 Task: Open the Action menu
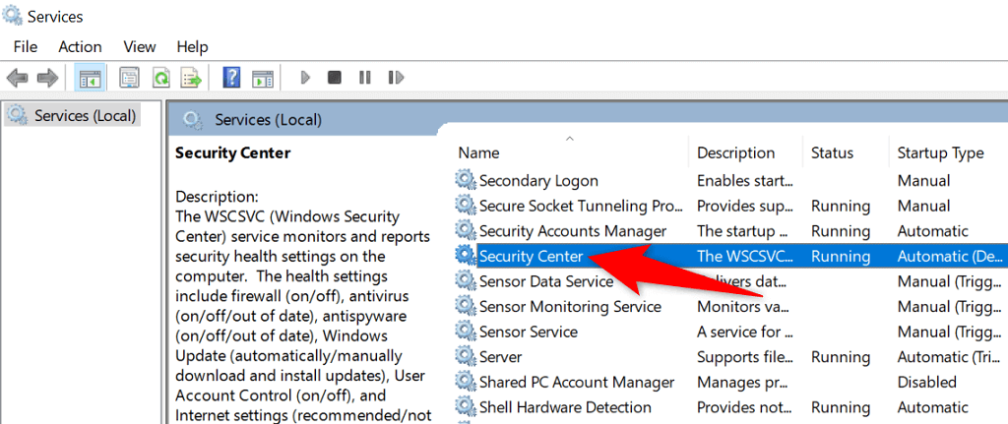point(80,46)
